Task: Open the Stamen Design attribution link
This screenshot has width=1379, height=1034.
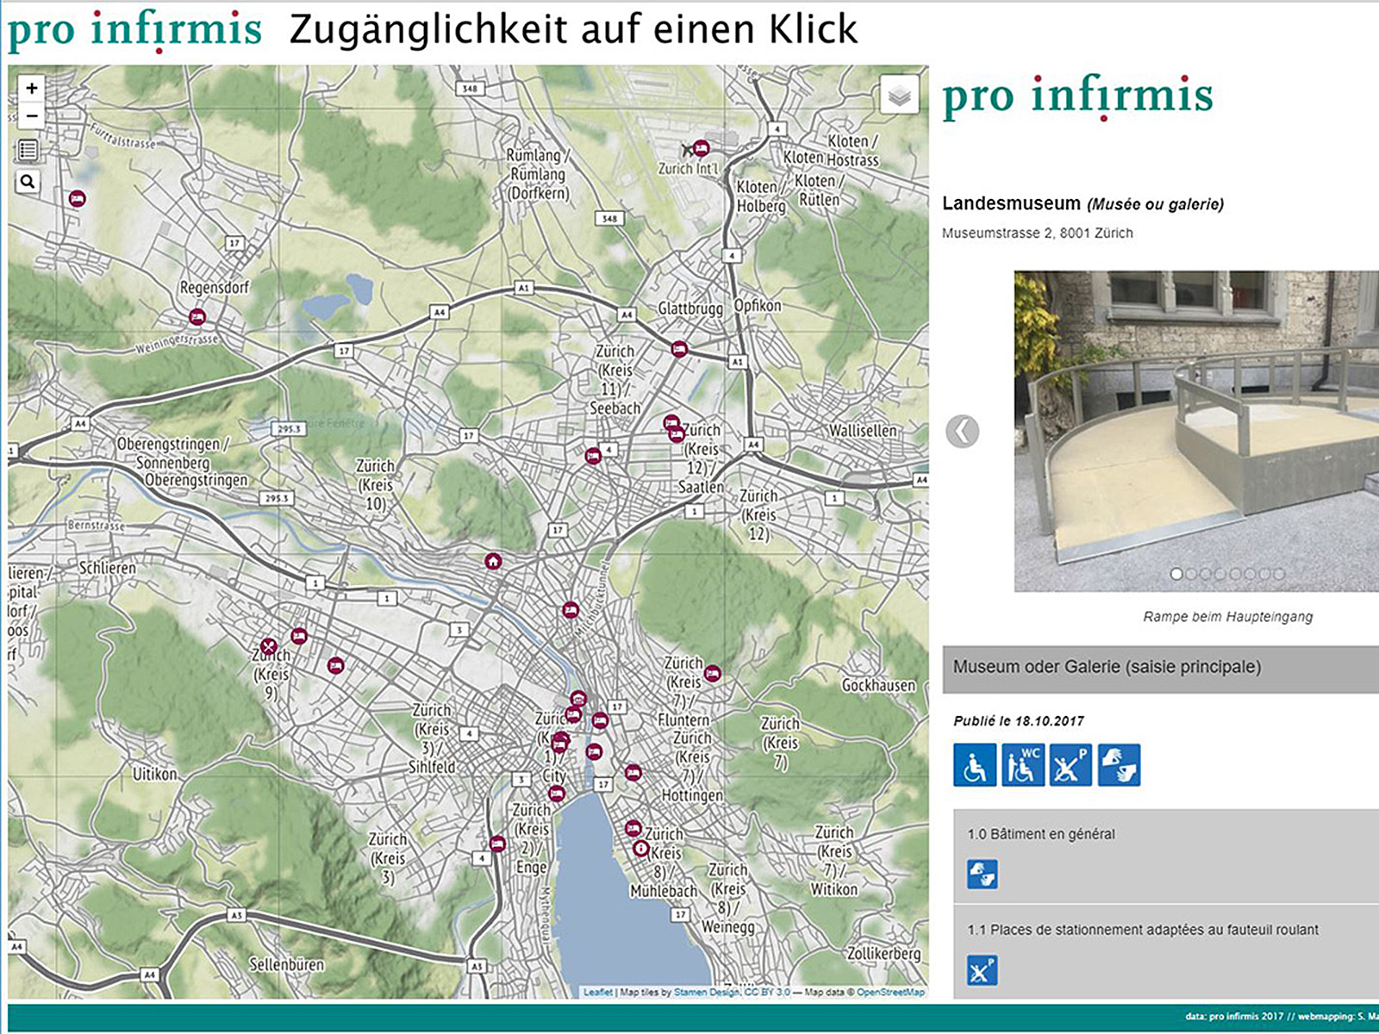Action: tap(706, 992)
